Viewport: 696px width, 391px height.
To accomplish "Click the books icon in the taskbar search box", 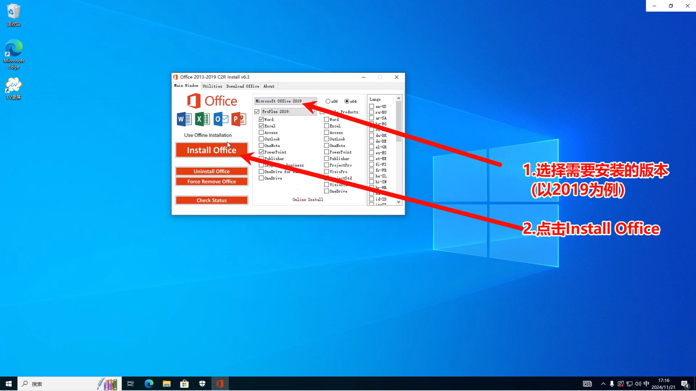I will pos(108,384).
